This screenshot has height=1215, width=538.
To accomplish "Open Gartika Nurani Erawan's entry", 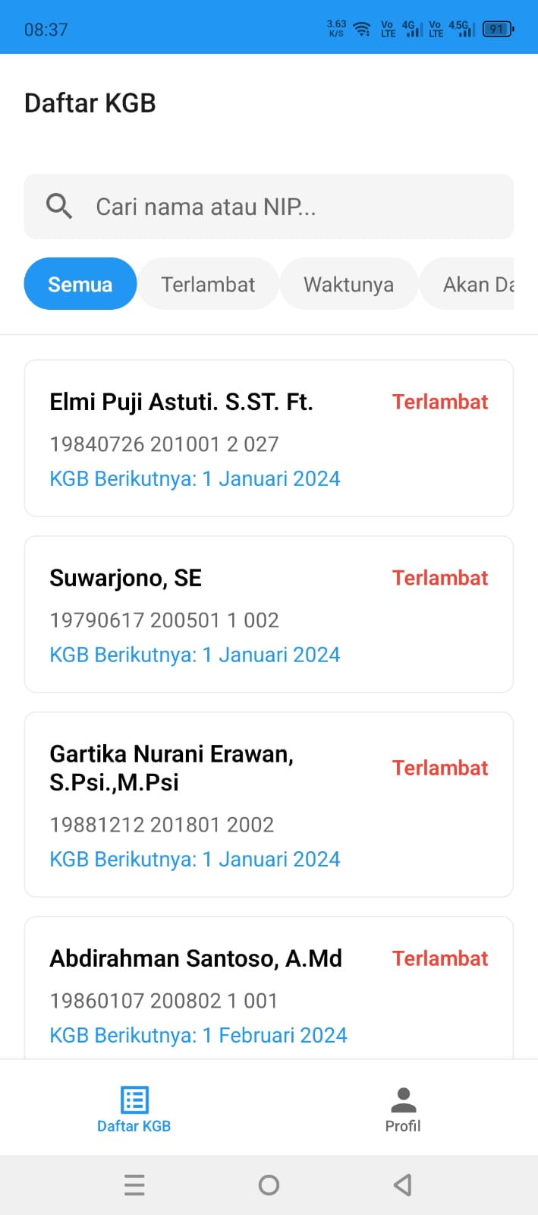I will pyautogui.click(x=269, y=805).
